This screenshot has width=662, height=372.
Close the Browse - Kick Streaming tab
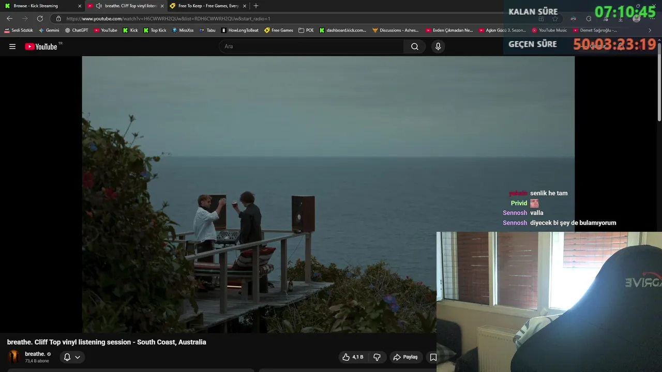click(80, 6)
